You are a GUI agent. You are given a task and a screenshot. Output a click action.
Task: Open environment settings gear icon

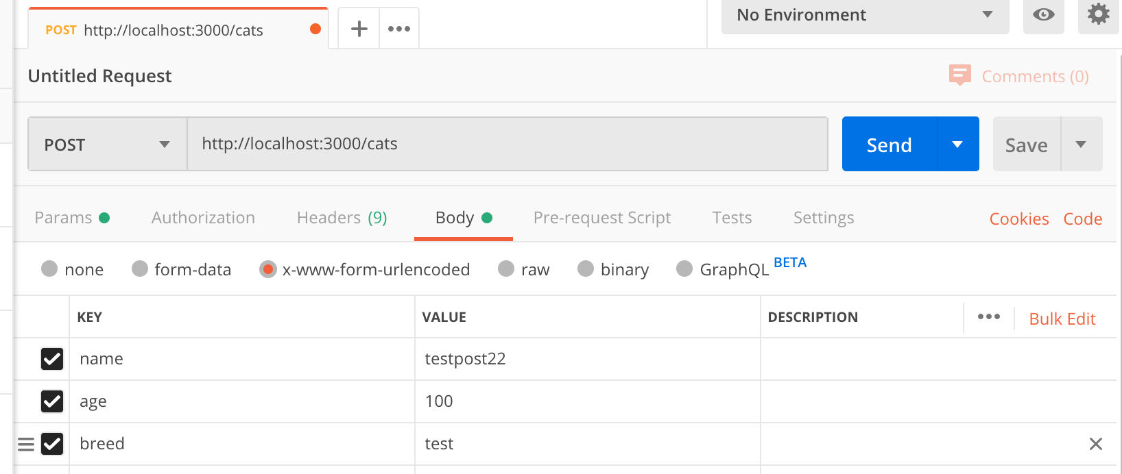[1098, 14]
